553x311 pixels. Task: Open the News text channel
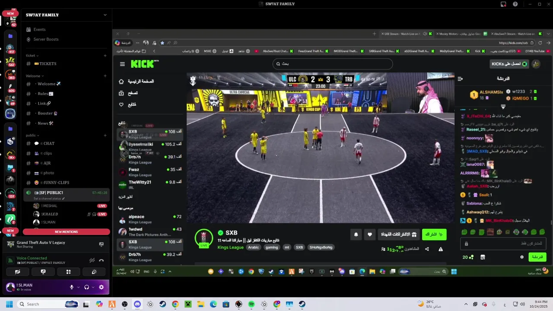[67, 124]
